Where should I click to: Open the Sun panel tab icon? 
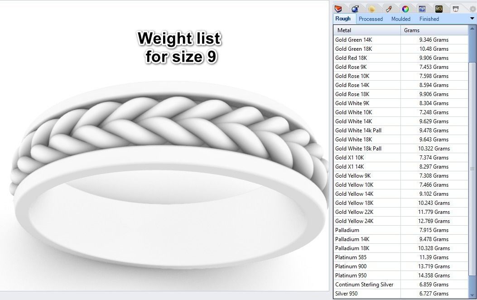[x=371, y=9]
